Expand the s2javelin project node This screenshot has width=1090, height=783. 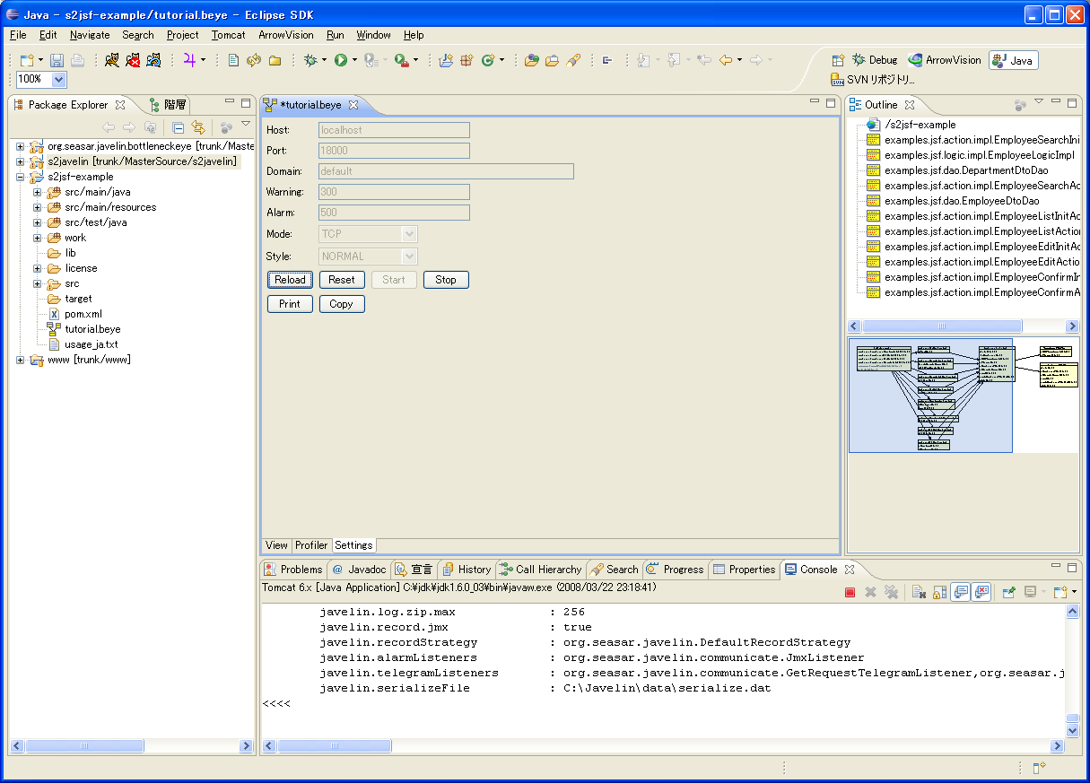click(21, 161)
